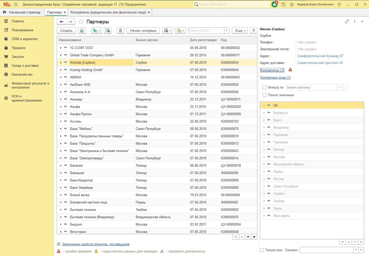Select the Koenig Holding GmbH row name
The width and height of the screenshot is (369, 256).
click(86, 70)
